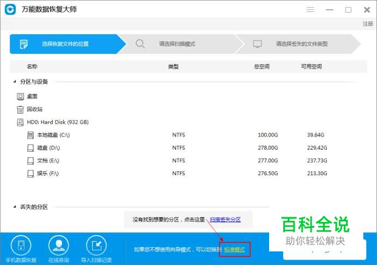Click the document icon in first step

[23, 44]
